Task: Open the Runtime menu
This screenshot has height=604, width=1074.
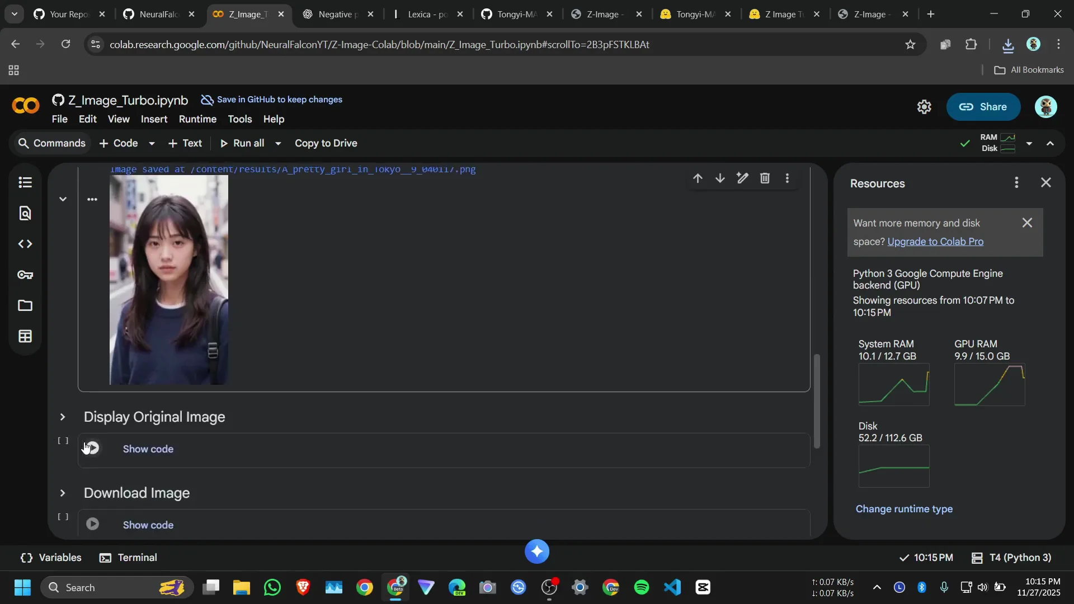Action: coord(197,119)
